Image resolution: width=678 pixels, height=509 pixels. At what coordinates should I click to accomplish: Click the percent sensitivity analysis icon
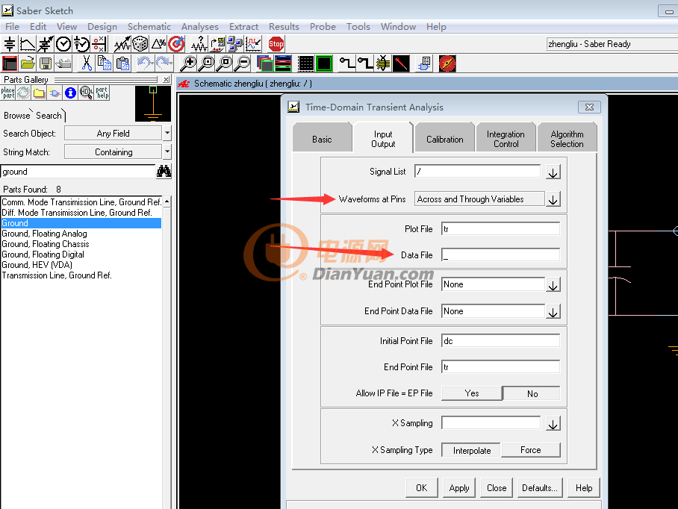click(159, 44)
